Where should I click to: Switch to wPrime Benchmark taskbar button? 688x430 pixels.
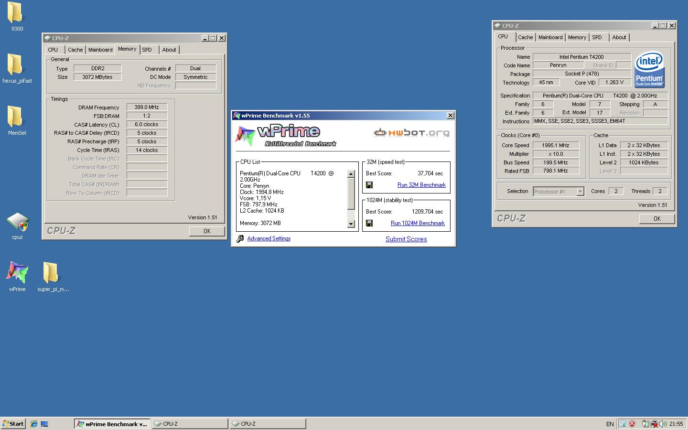[112, 424]
